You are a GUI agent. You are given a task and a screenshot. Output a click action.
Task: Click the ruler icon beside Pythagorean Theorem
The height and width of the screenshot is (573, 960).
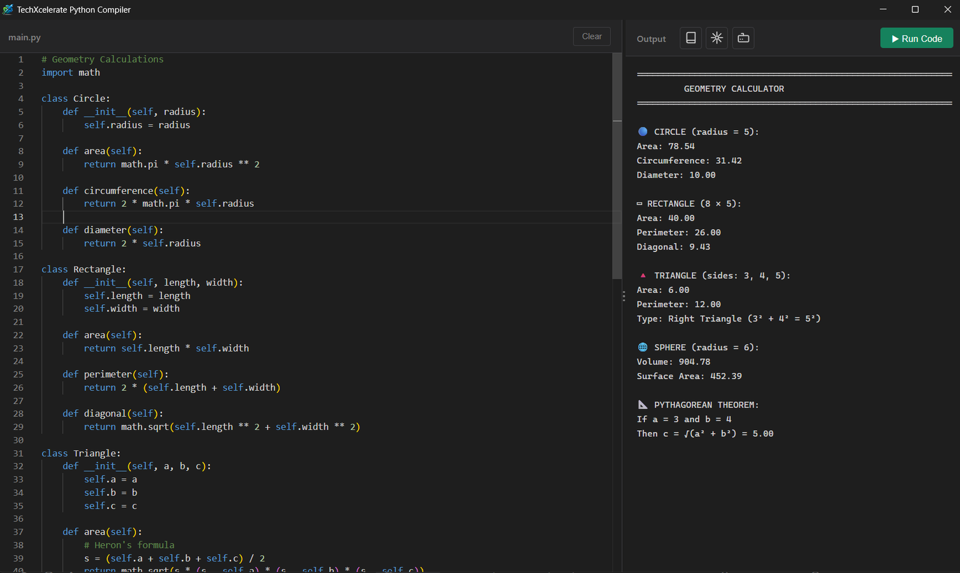point(643,405)
